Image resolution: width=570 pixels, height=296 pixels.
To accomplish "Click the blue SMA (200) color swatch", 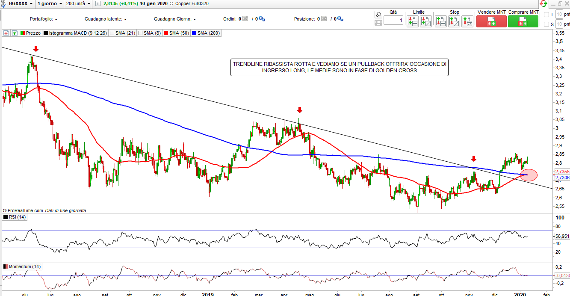I will tap(195, 33).
